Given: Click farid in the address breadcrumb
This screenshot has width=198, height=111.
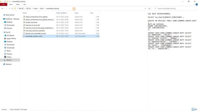Looking at the screenshot, I should point(42,9).
